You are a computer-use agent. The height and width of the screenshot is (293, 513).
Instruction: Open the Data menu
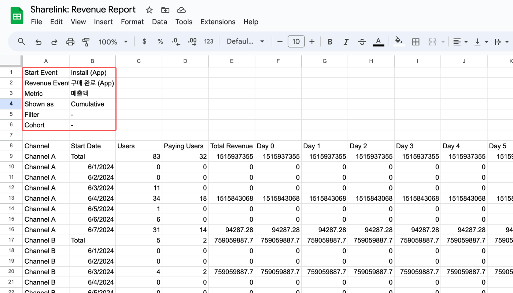point(160,22)
